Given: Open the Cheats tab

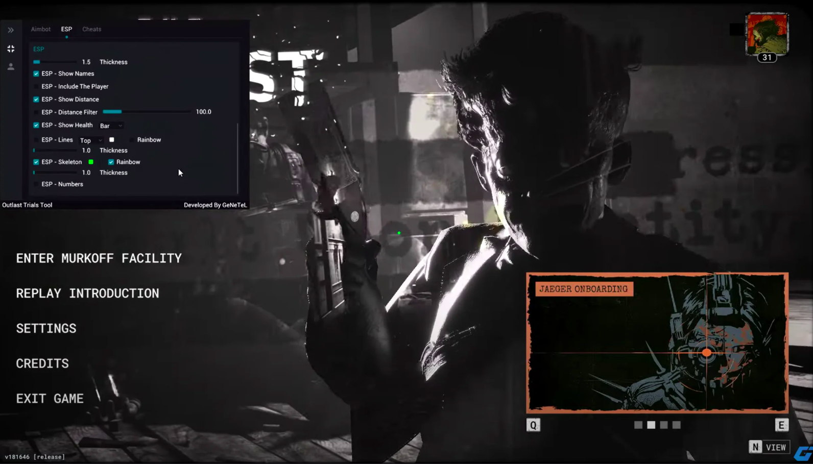Looking at the screenshot, I should click(92, 29).
